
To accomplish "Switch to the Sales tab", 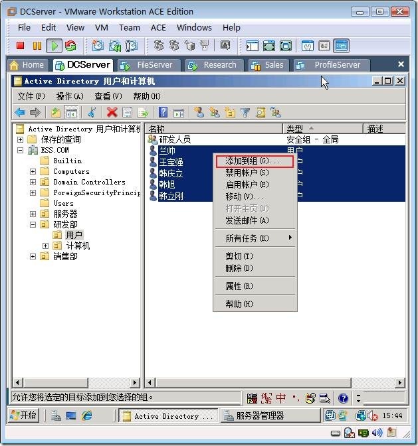I will click(268, 65).
